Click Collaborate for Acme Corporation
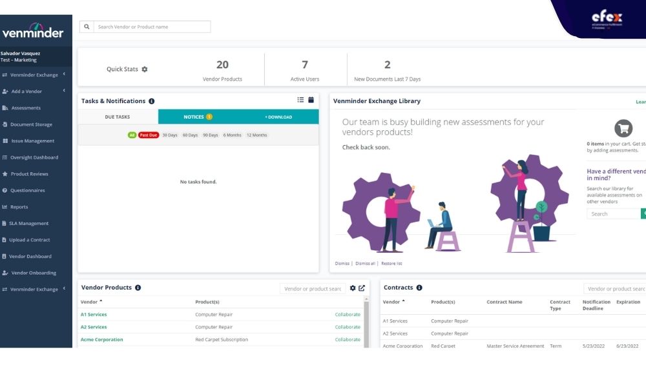The height and width of the screenshot is (387, 646). [x=348, y=340]
